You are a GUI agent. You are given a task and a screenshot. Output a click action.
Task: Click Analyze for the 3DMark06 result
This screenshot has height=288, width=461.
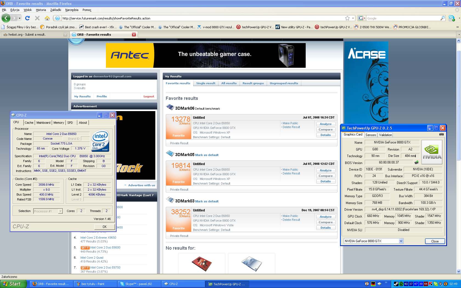[x=326, y=124]
